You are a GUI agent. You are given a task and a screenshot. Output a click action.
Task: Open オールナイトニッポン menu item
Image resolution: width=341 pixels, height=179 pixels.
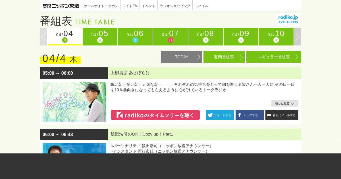click(101, 6)
